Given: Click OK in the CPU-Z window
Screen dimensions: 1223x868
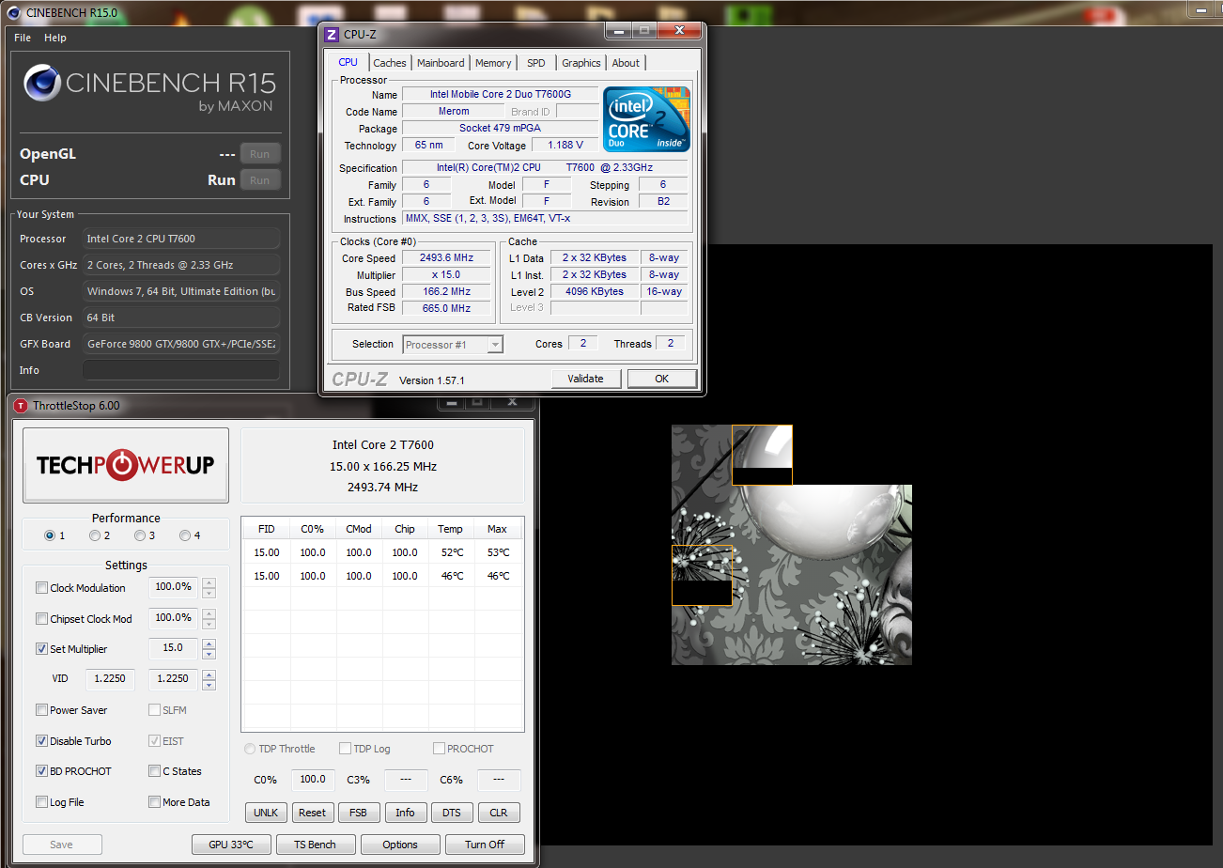Looking at the screenshot, I should point(662,379).
